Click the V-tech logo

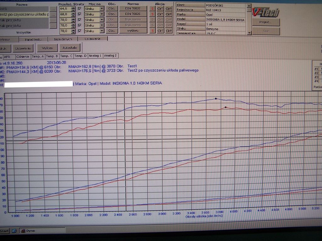pos(266,12)
